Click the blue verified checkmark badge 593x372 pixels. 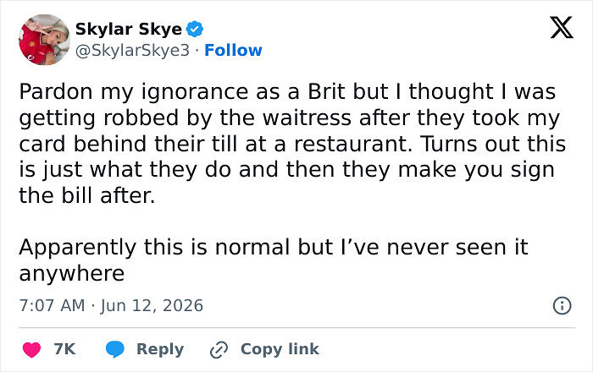[x=195, y=29]
